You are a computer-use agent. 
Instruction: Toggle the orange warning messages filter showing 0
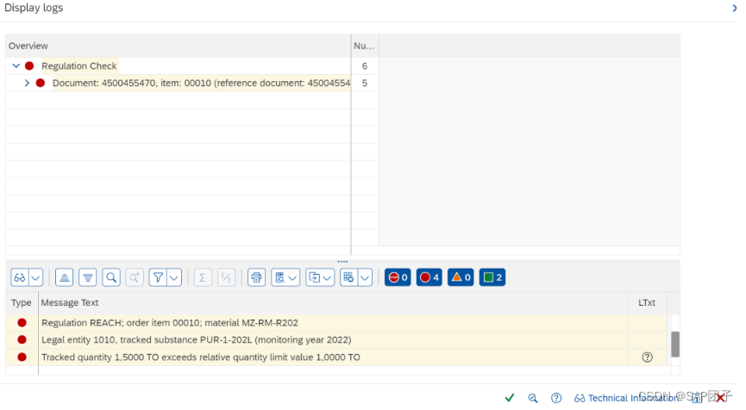(461, 277)
